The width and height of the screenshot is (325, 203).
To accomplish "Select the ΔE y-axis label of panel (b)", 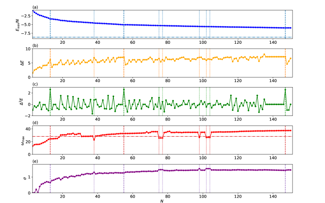I will tap(22, 63).
